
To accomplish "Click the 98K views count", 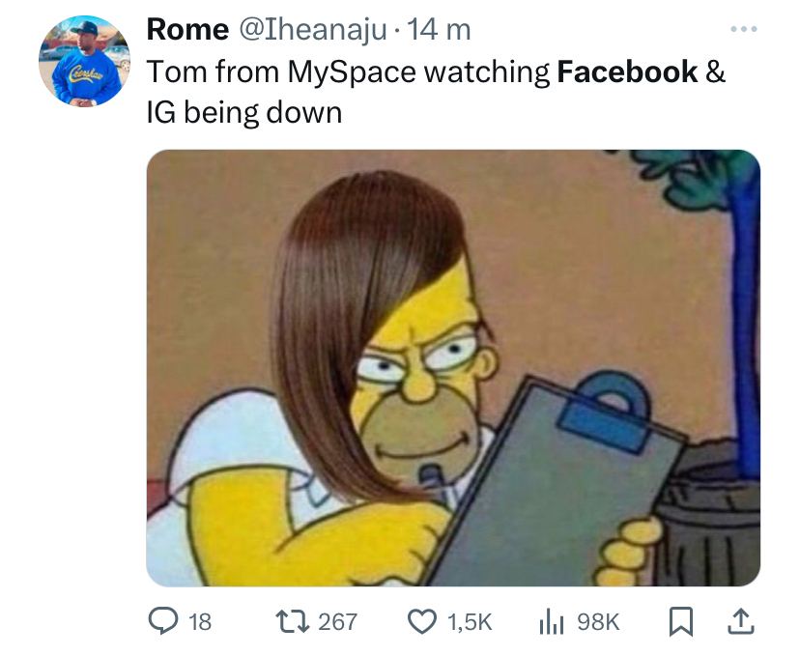I will point(597,621).
